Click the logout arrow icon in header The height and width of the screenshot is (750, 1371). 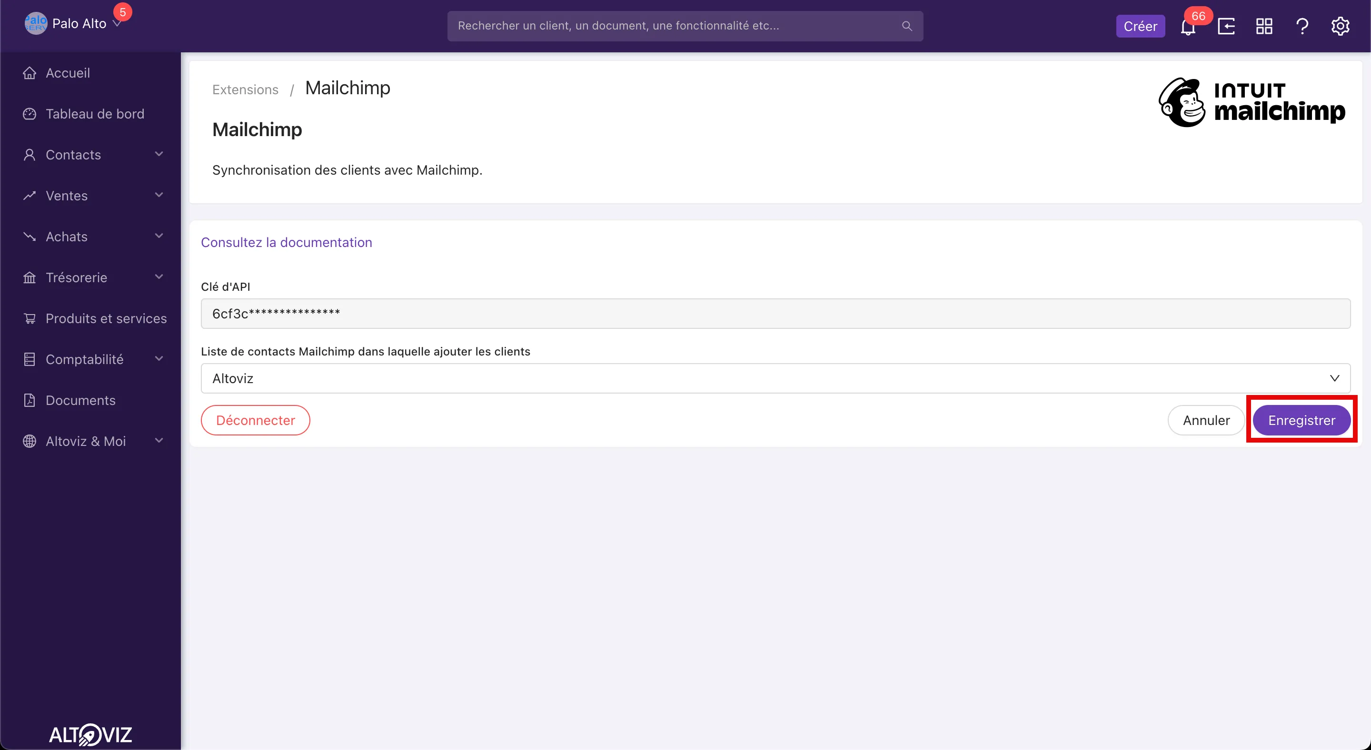point(1226,26)
